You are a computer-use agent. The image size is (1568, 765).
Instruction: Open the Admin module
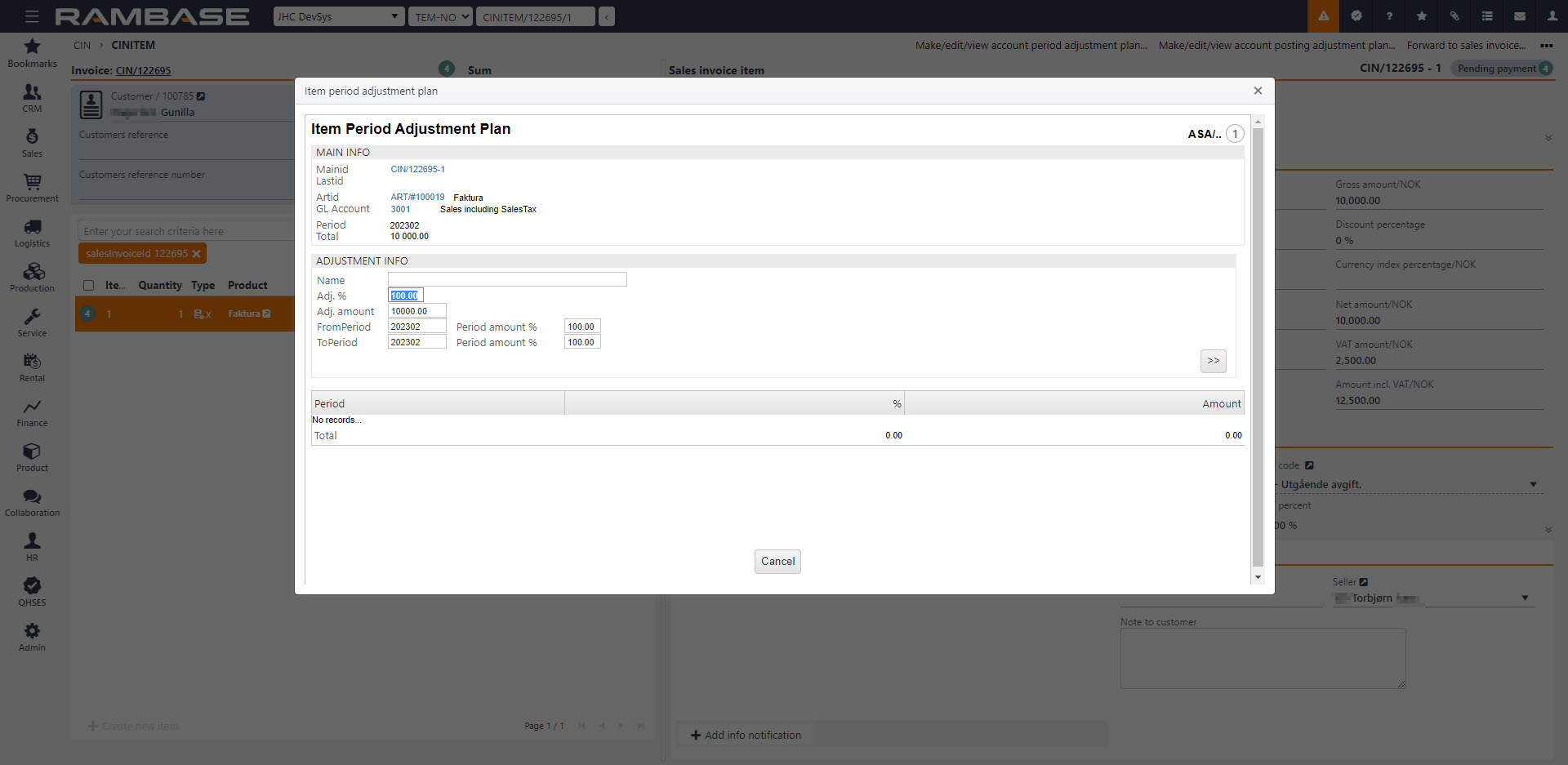pos(32,638)
